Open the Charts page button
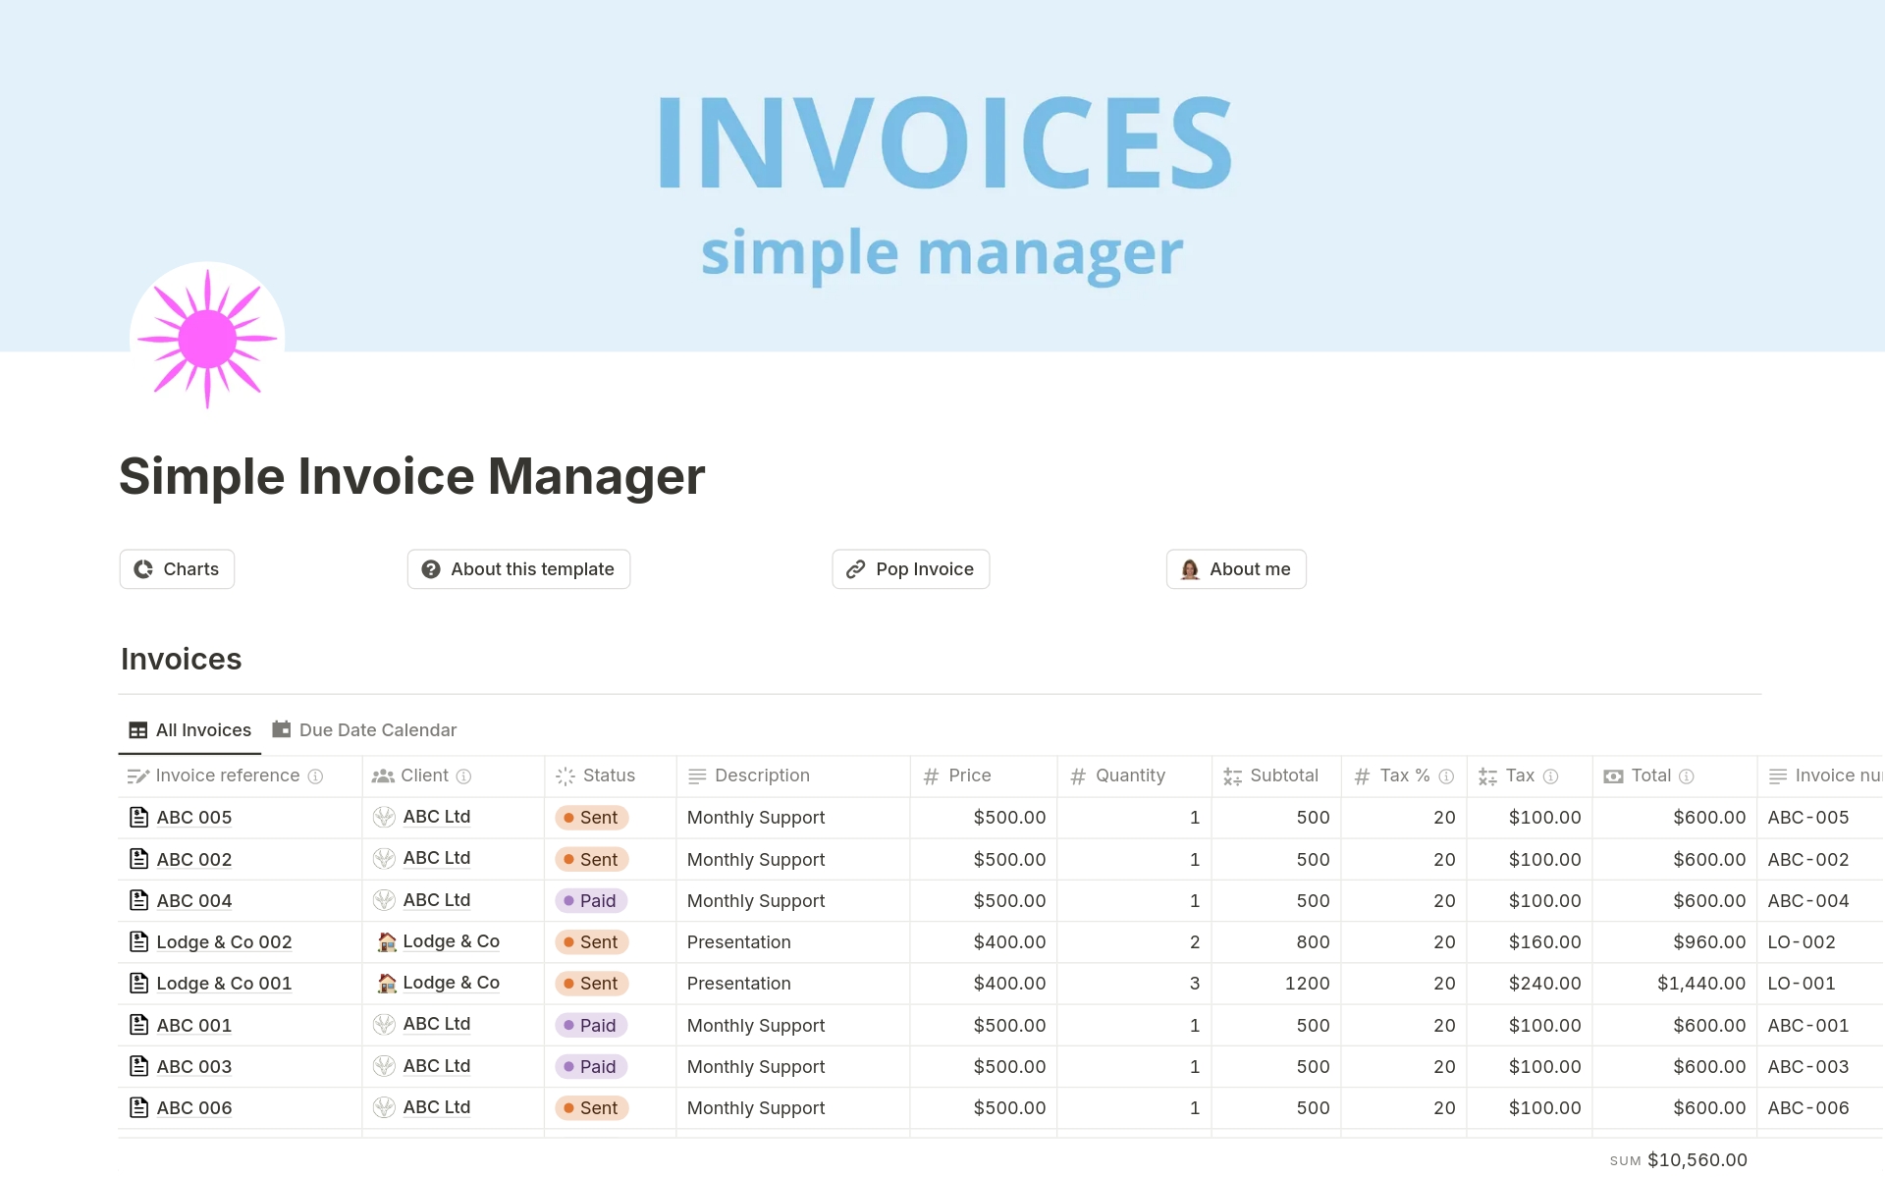The image size is (1885, 1177). pyautogui.click(x=177, y=569)
